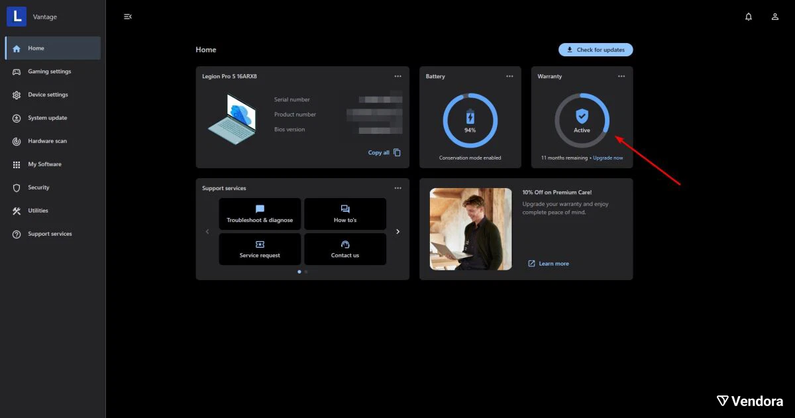The height and width of the screenshot is (418, 795).
Task: Navigate to Security section
Action: (53, 187)
